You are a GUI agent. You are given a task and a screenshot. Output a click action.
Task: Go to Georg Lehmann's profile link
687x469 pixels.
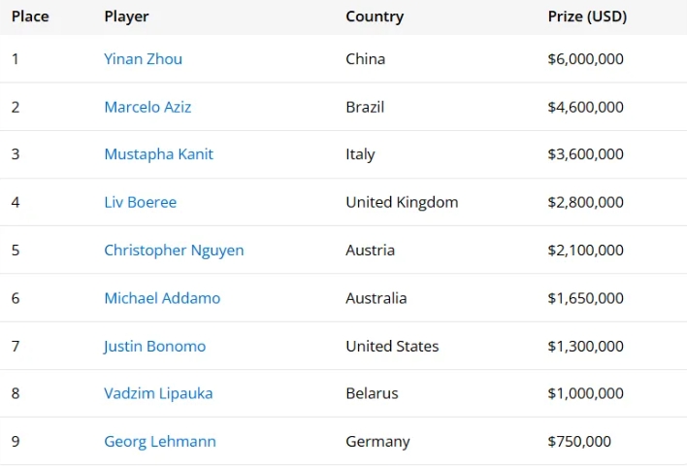[160, 442]
